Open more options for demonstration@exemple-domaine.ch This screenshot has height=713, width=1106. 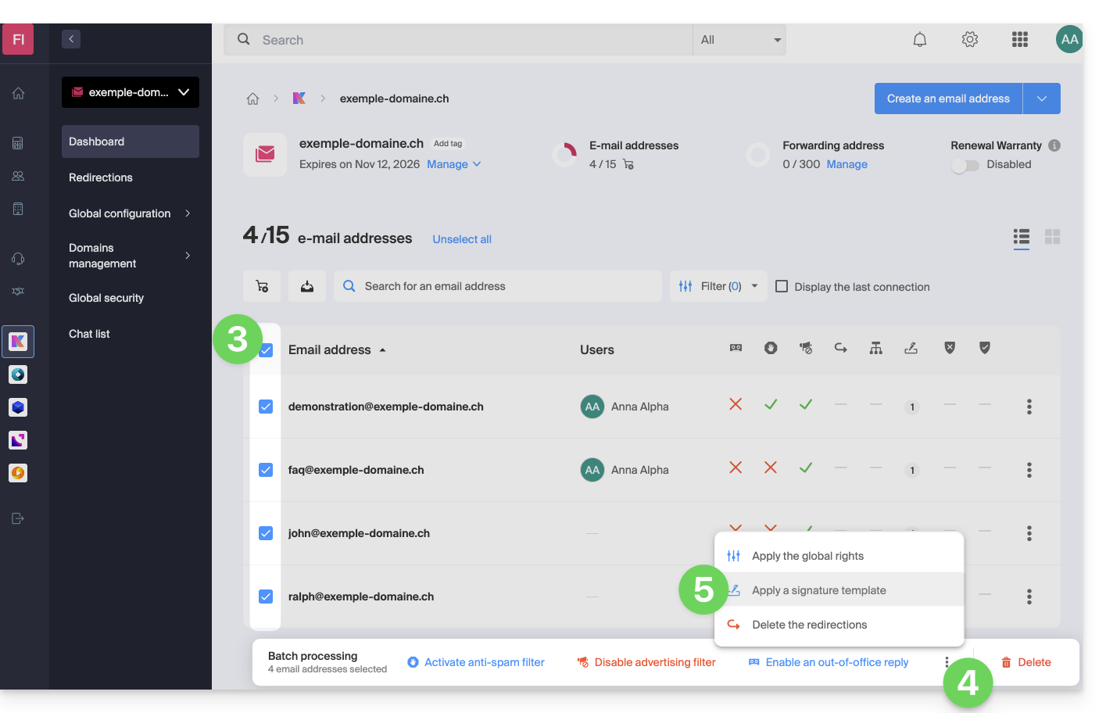click(1029, 407)
